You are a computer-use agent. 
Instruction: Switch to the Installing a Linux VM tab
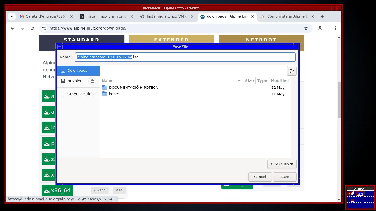click(167, 16)
